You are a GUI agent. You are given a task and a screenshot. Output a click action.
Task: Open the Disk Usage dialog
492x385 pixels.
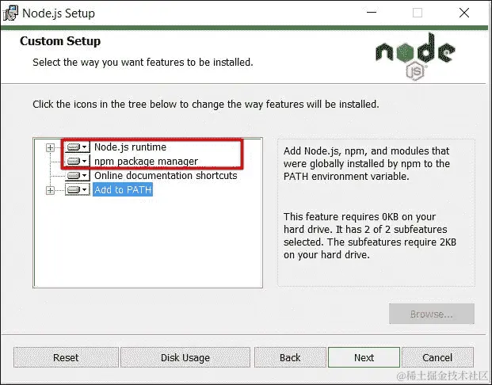click(185, 357)
